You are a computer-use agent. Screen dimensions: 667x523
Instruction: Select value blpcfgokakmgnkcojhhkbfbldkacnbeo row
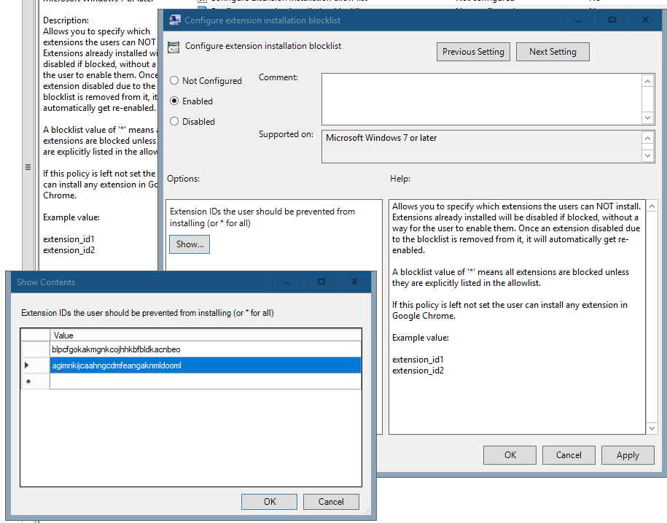click(x=206, y=349)
